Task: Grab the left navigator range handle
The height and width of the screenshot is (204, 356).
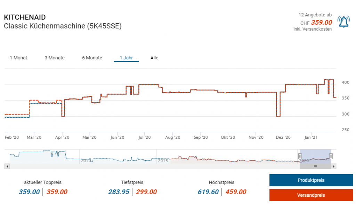Action: point(300,156)
